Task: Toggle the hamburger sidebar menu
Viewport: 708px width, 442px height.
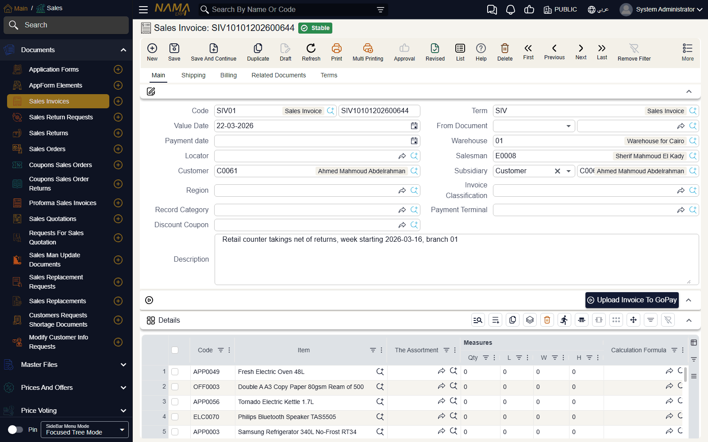Action: coord(143,10)
